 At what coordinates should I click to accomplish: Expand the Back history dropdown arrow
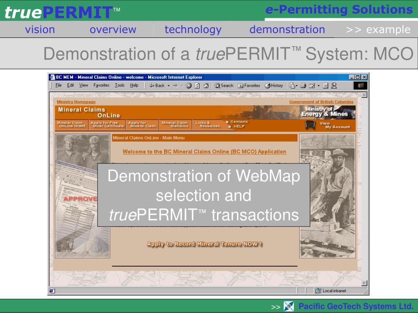click(169, 86)
